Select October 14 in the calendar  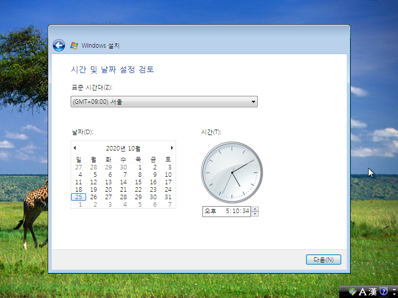tap(123, 182)
